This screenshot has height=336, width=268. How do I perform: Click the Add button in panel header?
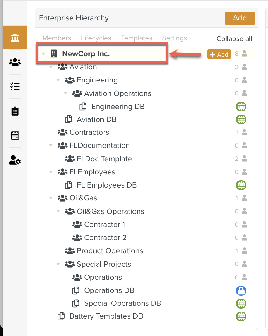pos(240,18)
